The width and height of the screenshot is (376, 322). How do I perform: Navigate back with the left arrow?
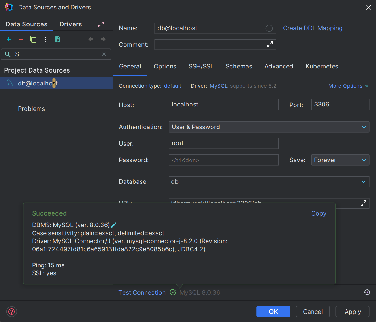[91, 39]
